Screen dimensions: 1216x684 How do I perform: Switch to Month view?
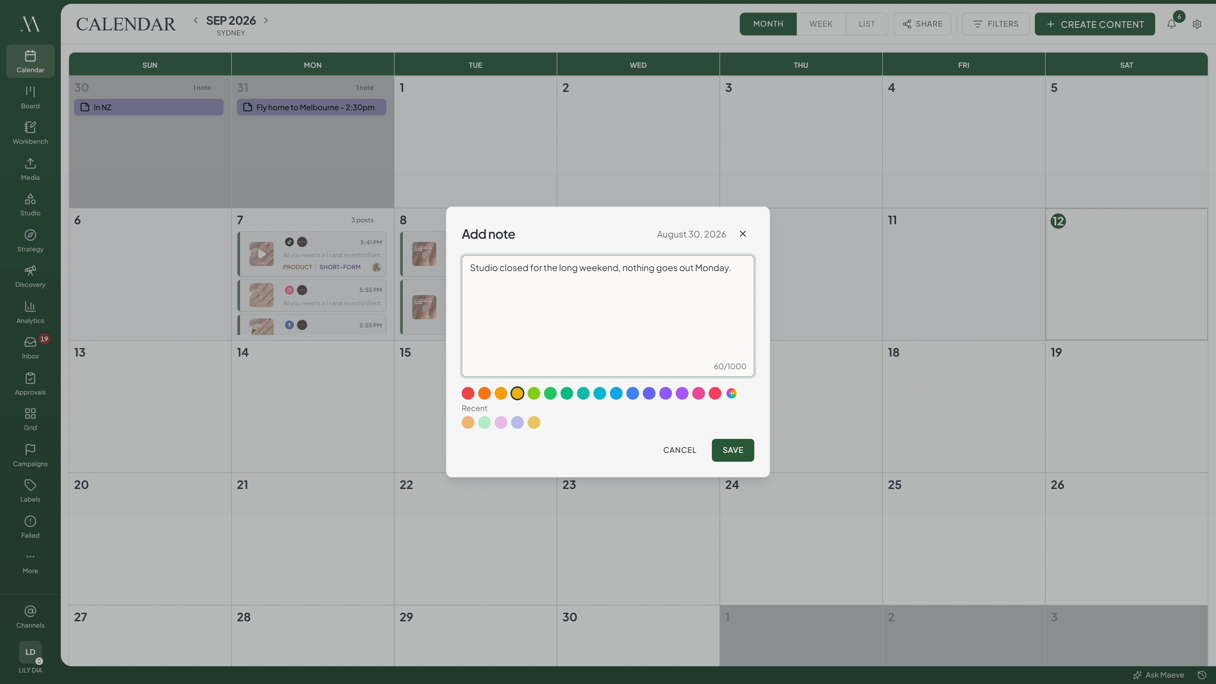tap(768, 24)
